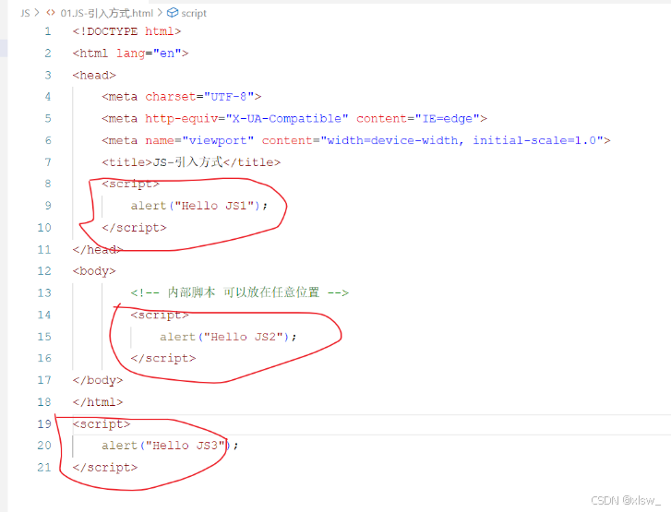
Task: Click the lang="en" attribute
Action: pos(149,54)
